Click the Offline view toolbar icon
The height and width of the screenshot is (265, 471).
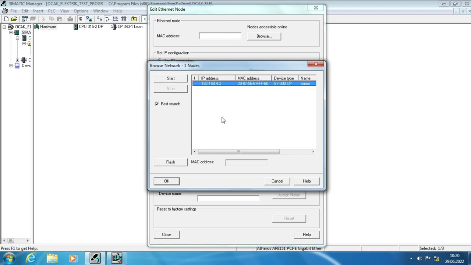[x=81, y=19]
